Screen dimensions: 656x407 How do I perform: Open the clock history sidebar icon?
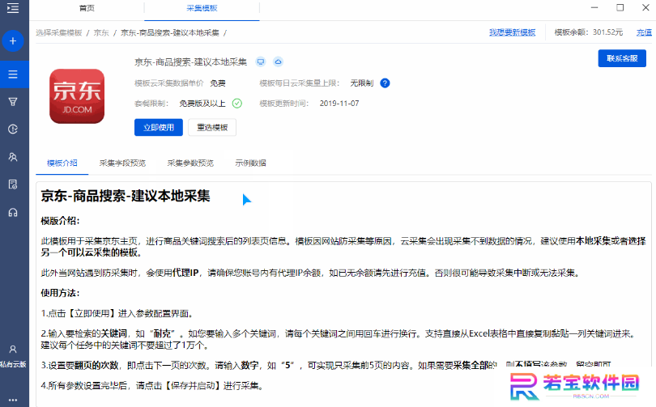[x=13, y=129]
